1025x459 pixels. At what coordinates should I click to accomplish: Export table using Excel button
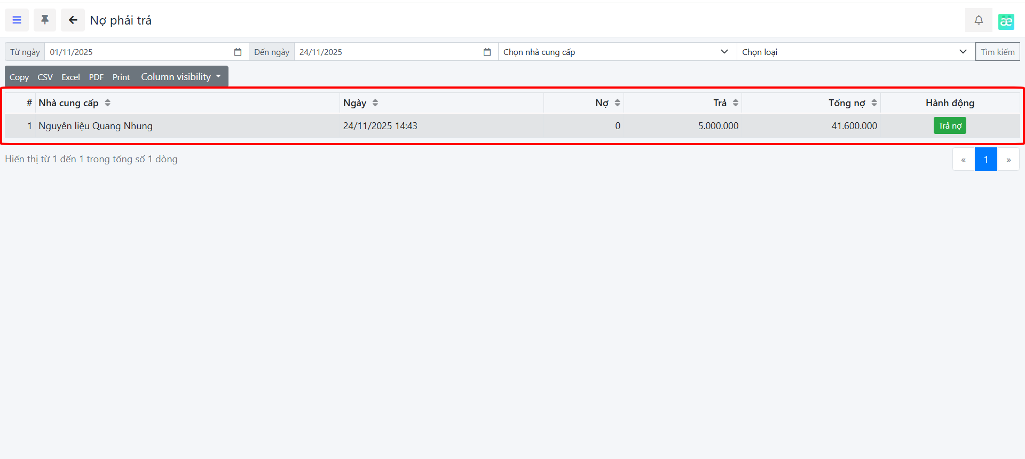click(70, 77)
